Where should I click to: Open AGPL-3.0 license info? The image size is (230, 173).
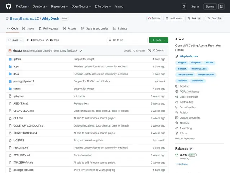coord(187,92)
